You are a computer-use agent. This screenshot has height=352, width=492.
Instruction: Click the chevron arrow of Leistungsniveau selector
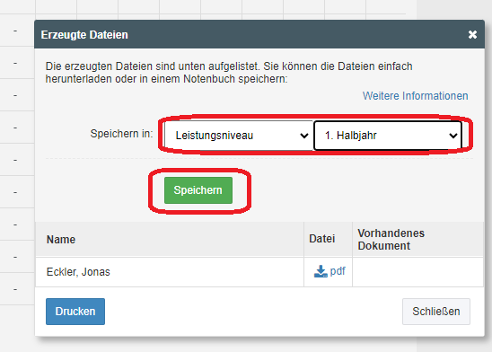(303, 136)
